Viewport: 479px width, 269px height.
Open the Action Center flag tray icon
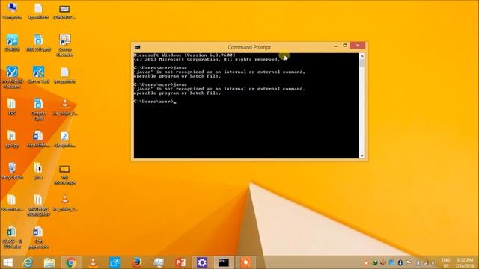click(409, 262)
